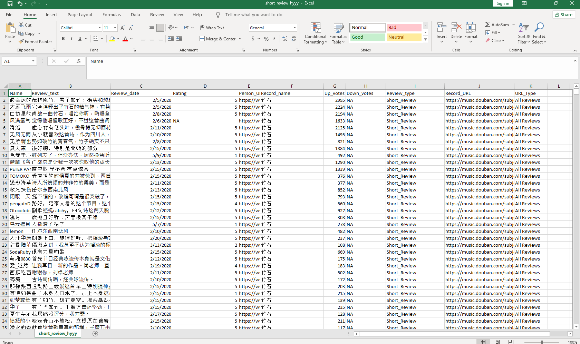
Task: Click the Center align icon
Action: point(152,39)
